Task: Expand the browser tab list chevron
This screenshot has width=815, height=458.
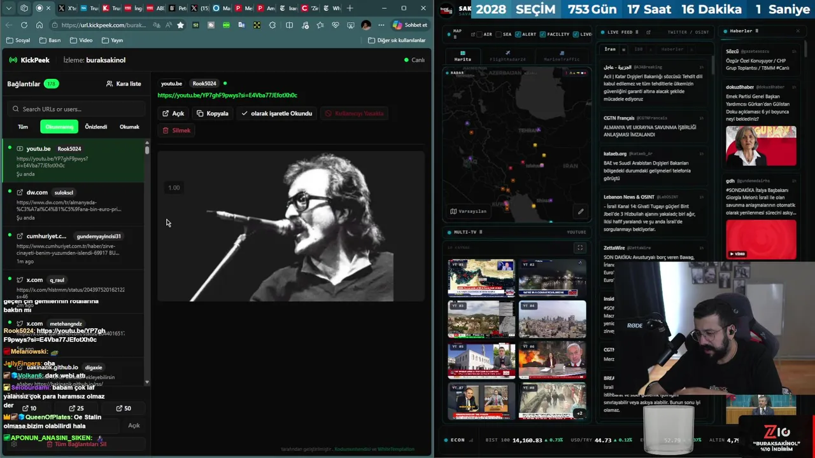Action: pos(9,8)
